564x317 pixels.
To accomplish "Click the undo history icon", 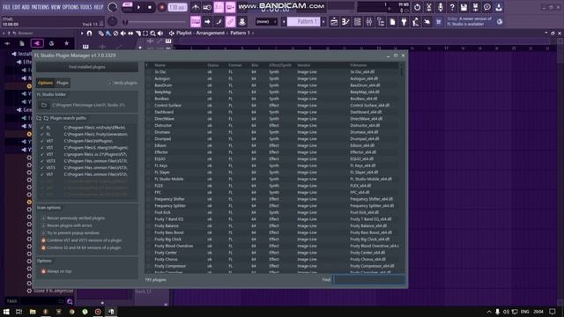I will click(x=417, y=7).
